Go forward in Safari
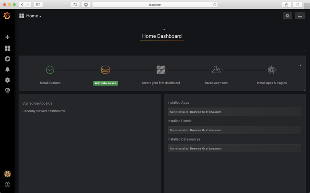This screenshot has height=193, width=310. tap(28, 5)
